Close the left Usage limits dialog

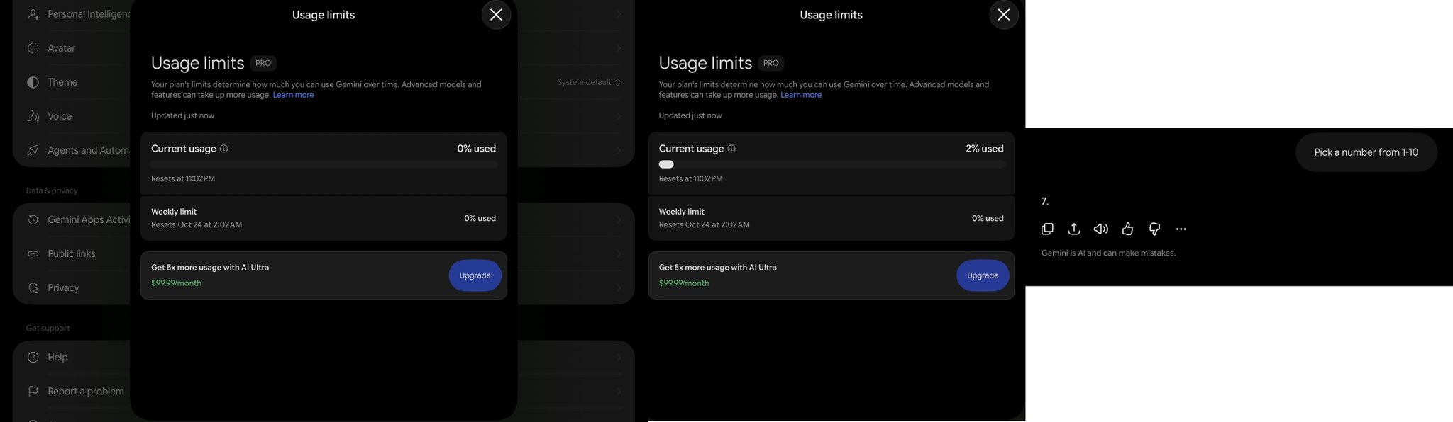click(x=496, y=14)
